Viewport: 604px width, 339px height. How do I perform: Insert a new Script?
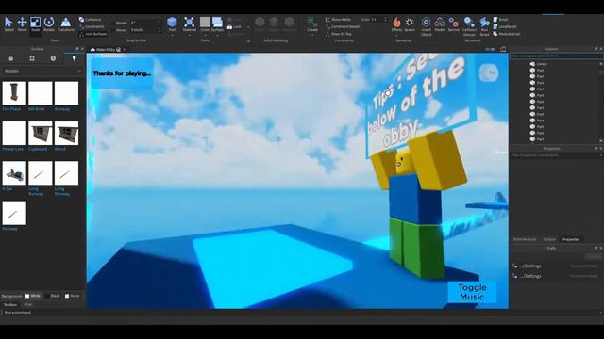pyautogui.click(x=501, y=19)
